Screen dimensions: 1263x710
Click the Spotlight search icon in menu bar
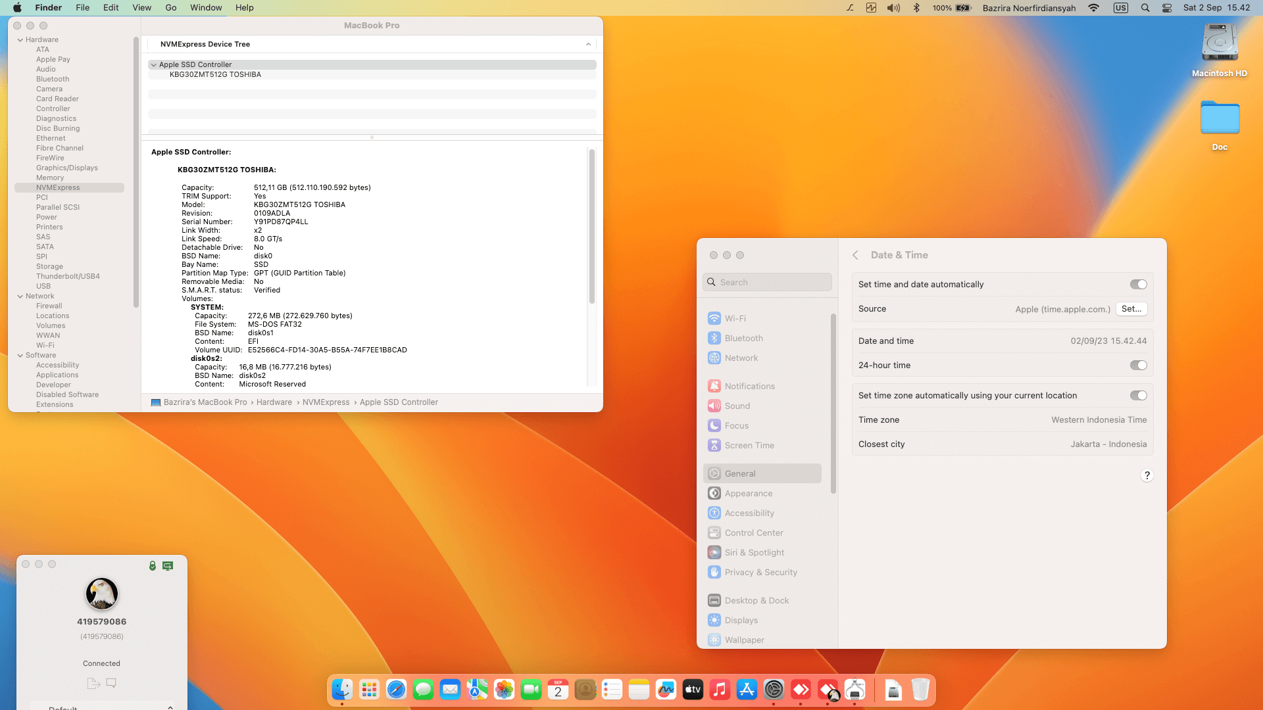pyautogui.click(x=1145, y=8)
